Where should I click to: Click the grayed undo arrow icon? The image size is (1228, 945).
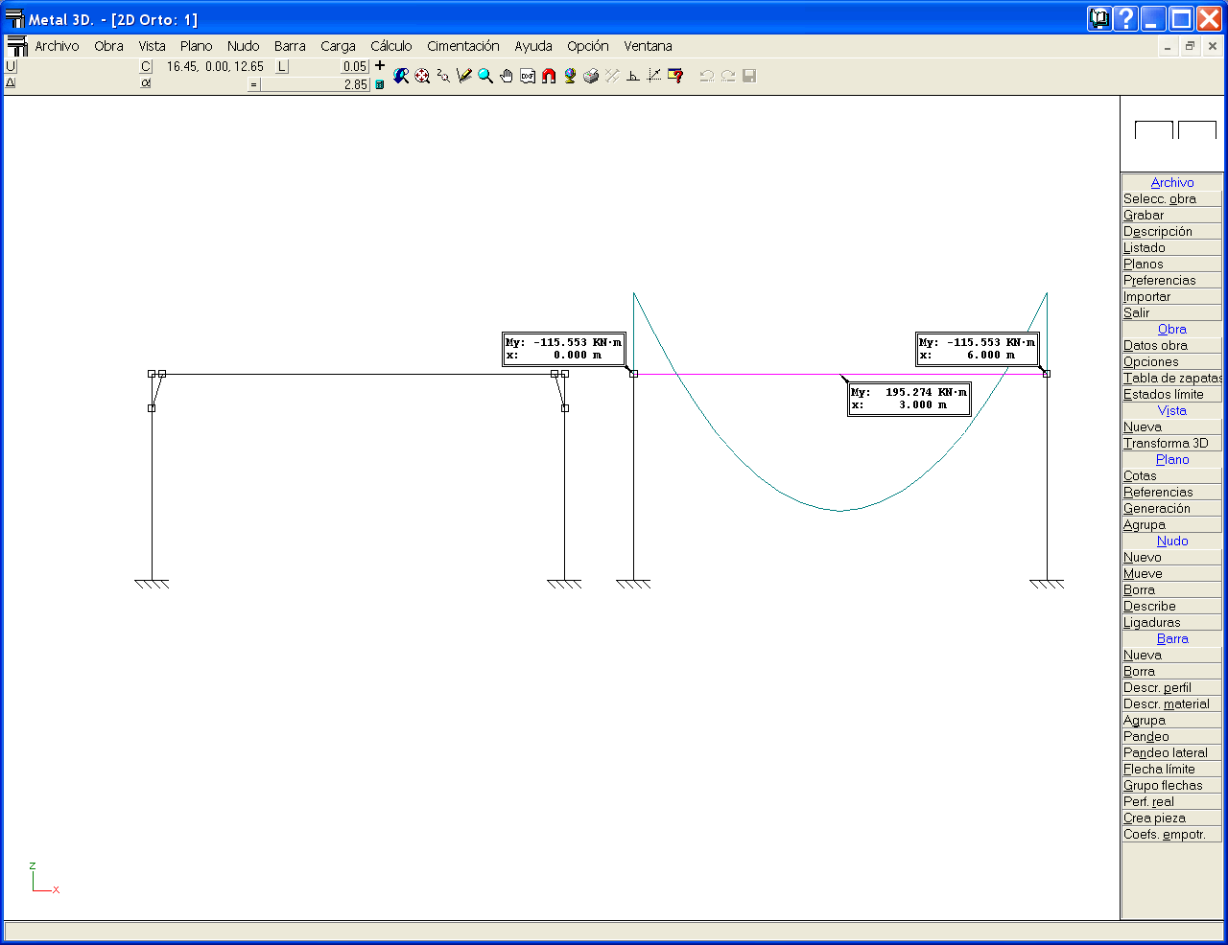707,76
